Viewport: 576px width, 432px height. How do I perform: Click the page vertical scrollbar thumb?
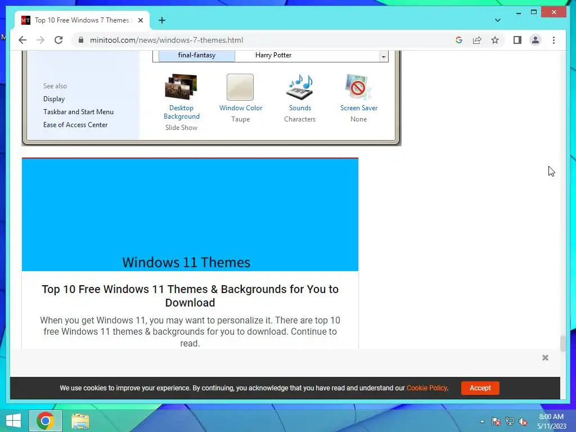click(x=562, y=344)
